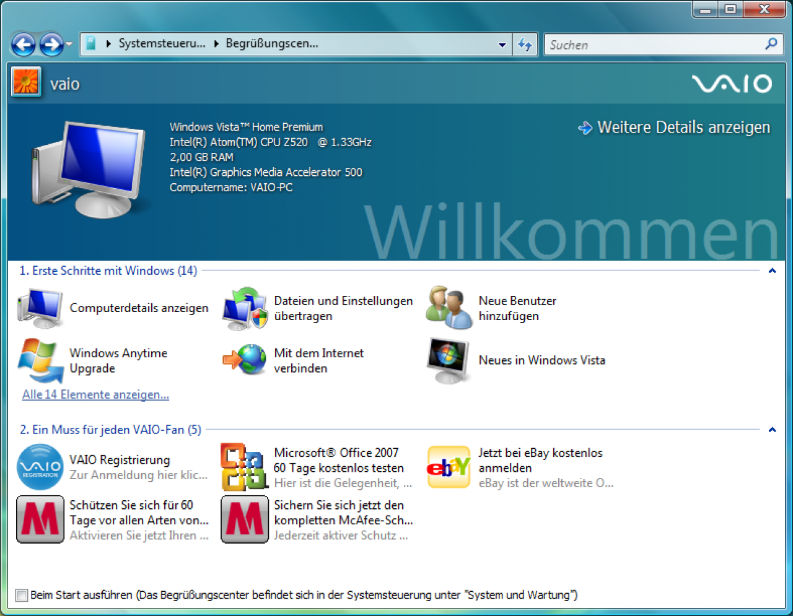793x616 pixels.
Task: Open Windows Anytime Upgrade icon
Action: (40, 360)
